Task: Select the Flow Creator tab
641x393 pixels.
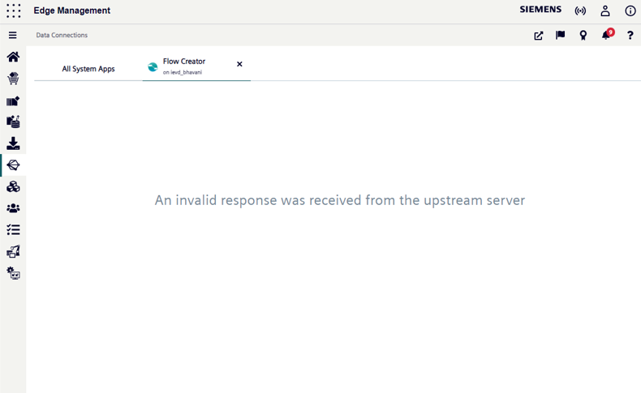Action: click(x=183, y=66)
